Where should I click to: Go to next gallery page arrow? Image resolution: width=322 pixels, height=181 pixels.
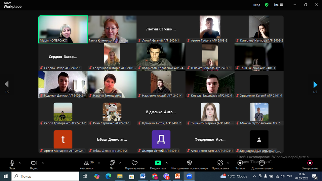click(x=315, y=85)
